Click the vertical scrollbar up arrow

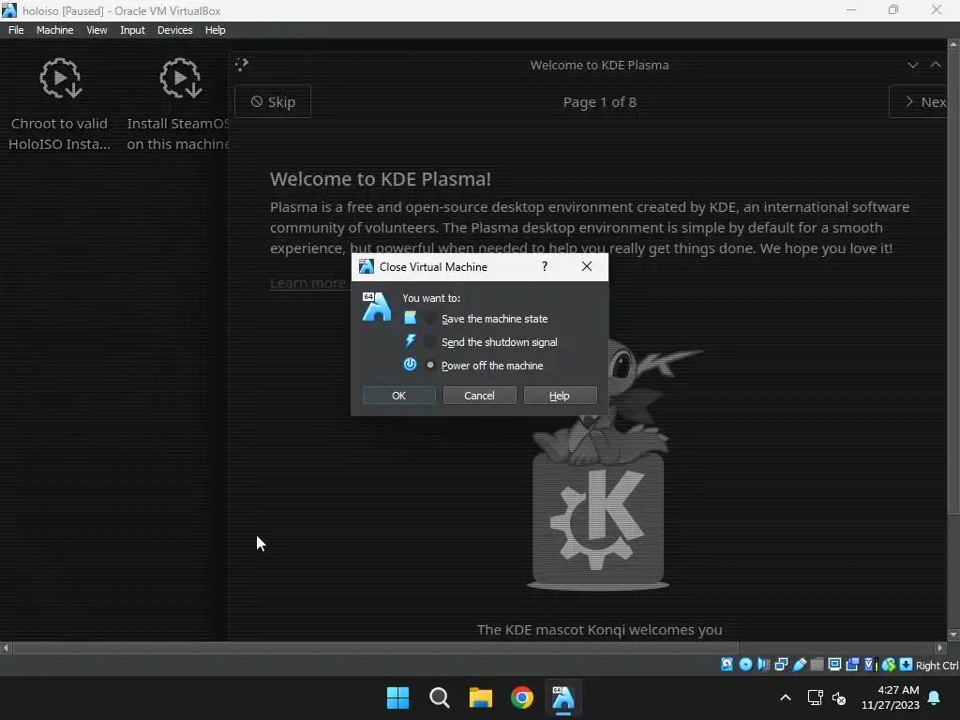tap(953, 45)
